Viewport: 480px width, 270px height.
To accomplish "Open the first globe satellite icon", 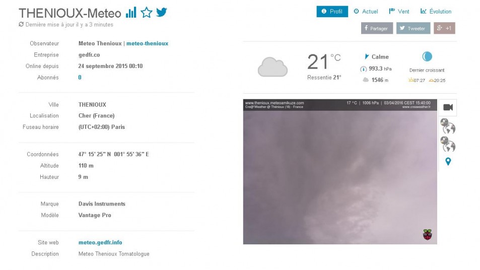I will click(x=448, y=126).
